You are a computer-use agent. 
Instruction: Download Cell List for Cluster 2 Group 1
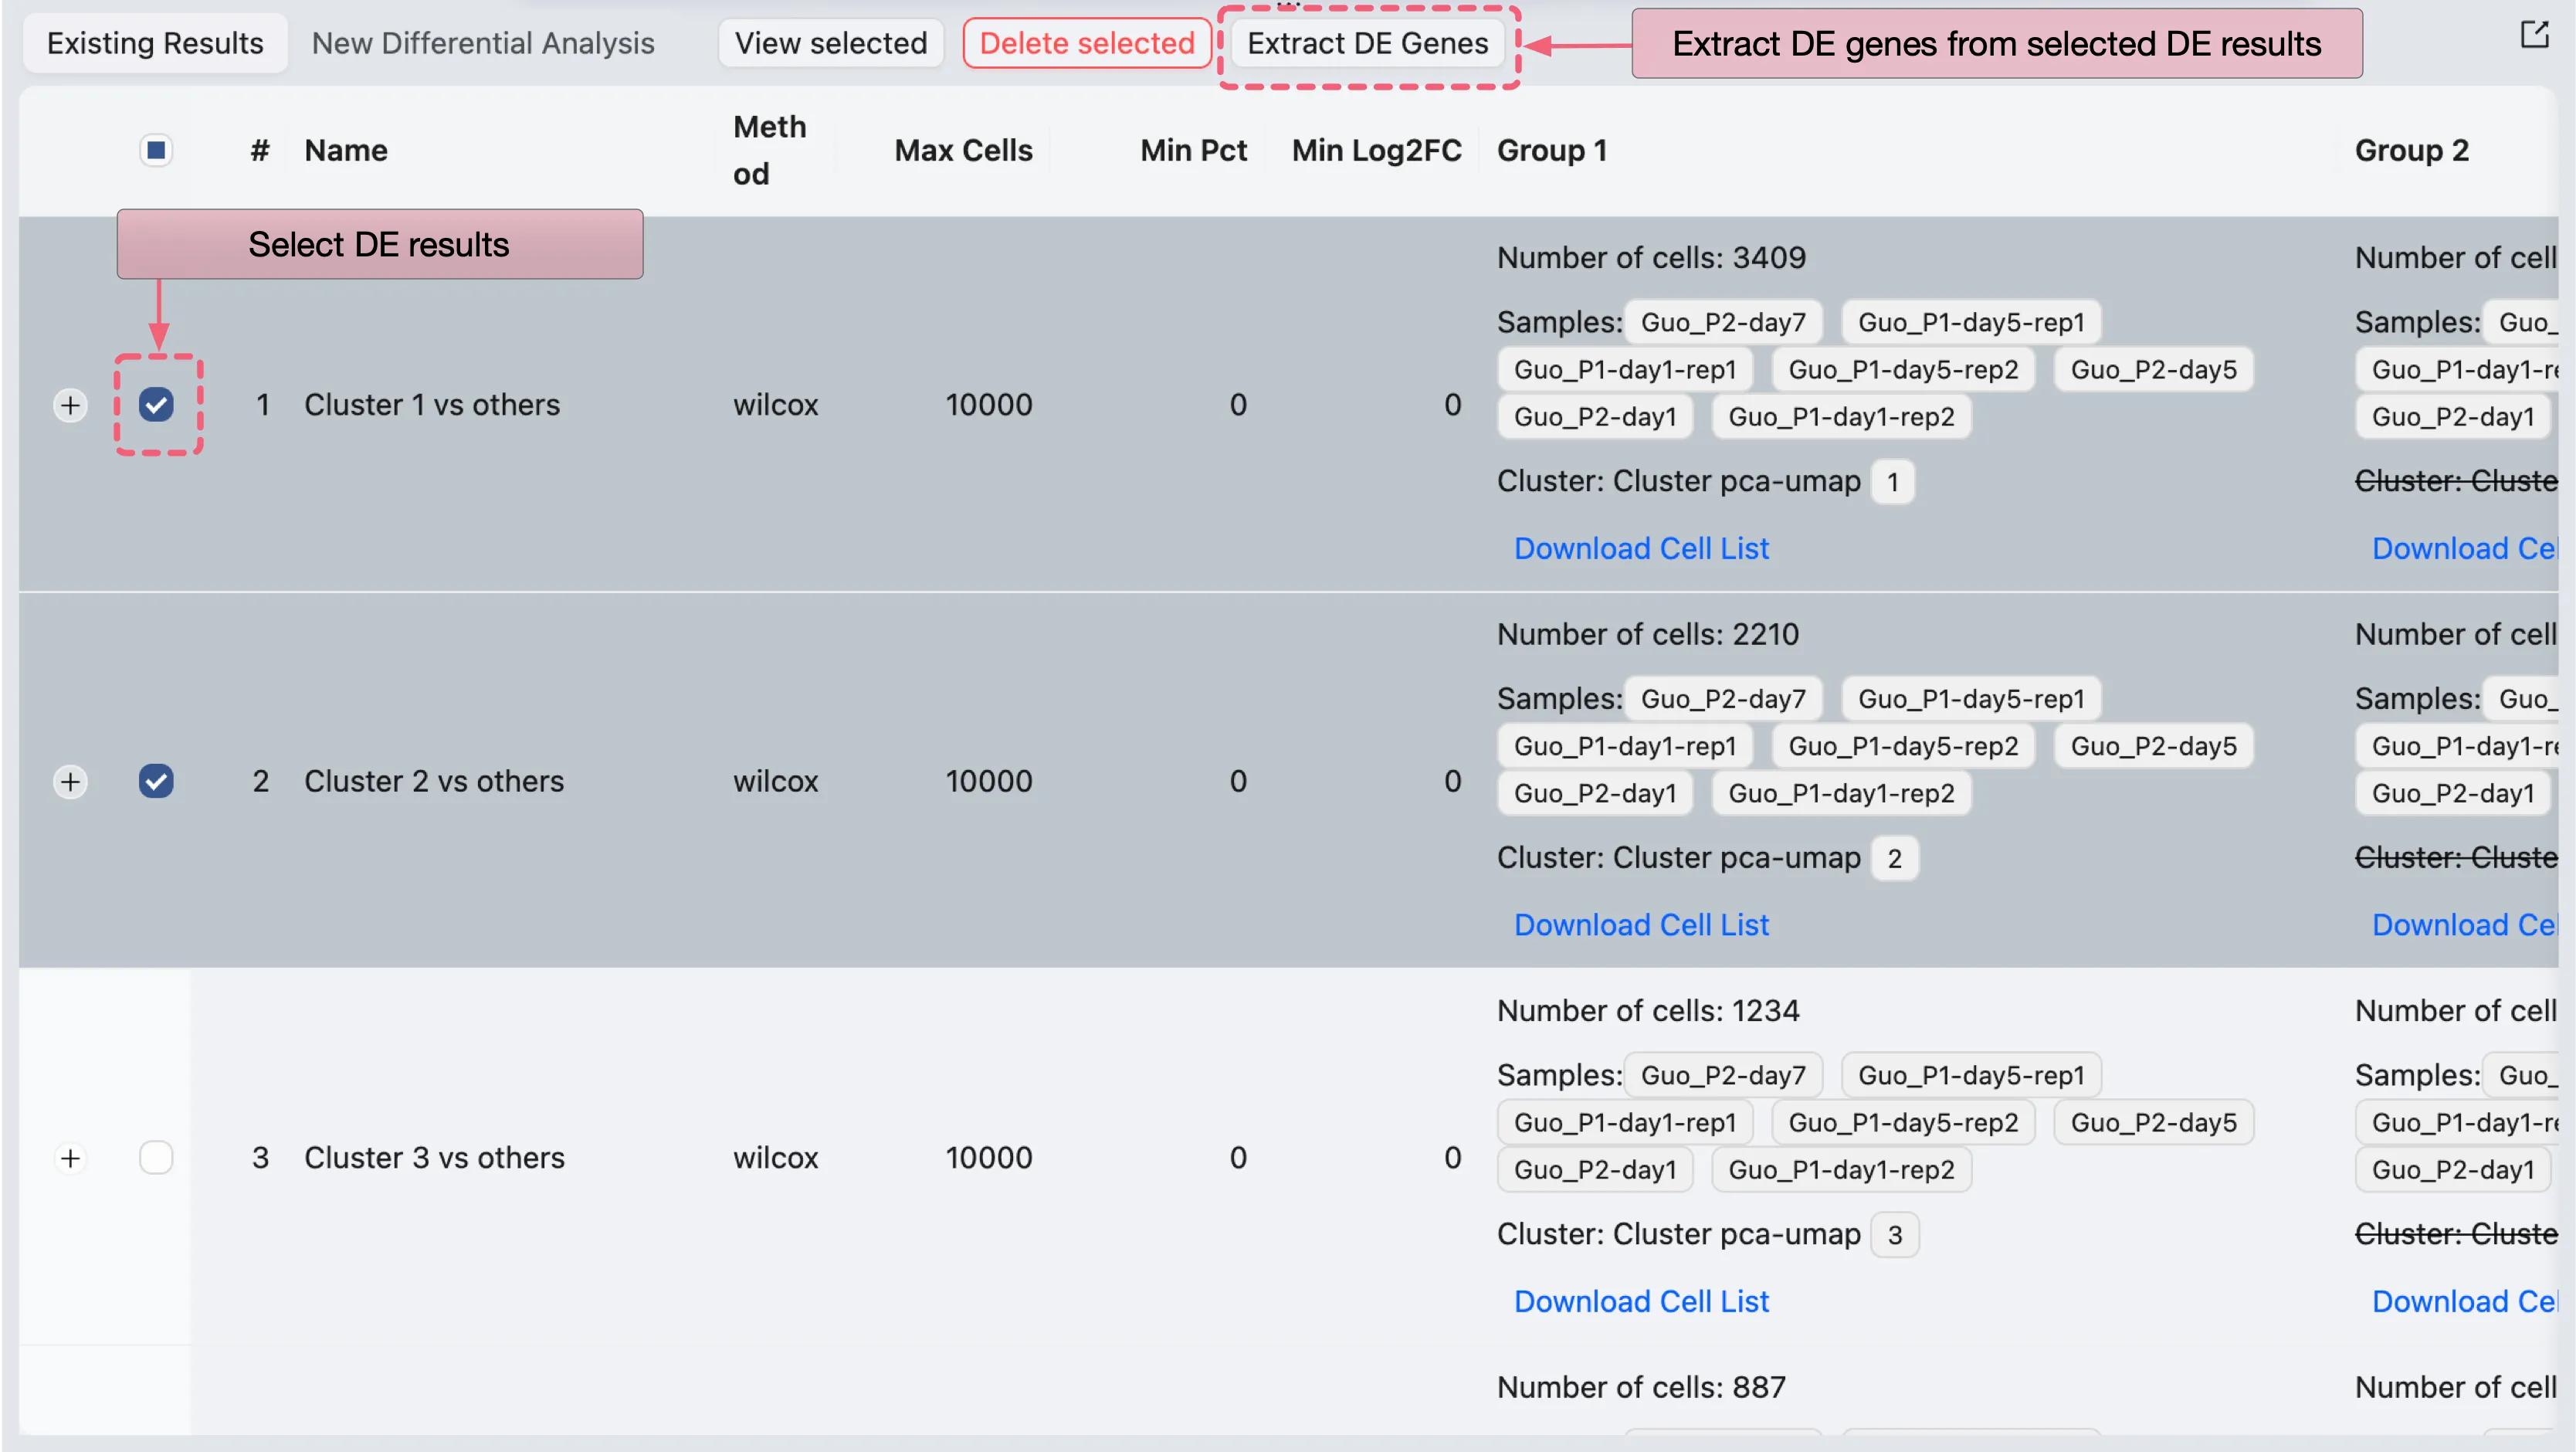[1640, 925]
